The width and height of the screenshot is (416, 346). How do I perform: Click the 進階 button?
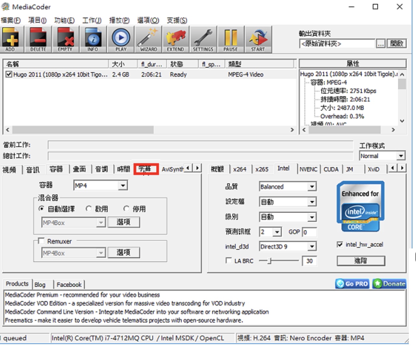pos(361,260)
